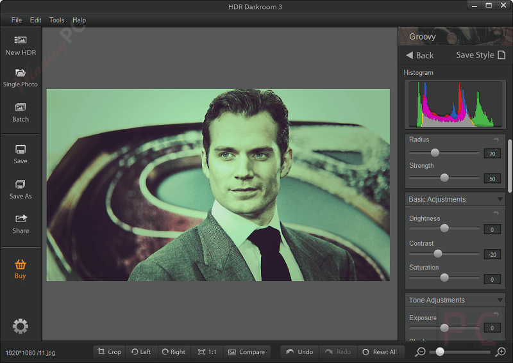Click the orange Buy basket icon
The height and width of the screenshot is (363, 513).
coord(21,264)
